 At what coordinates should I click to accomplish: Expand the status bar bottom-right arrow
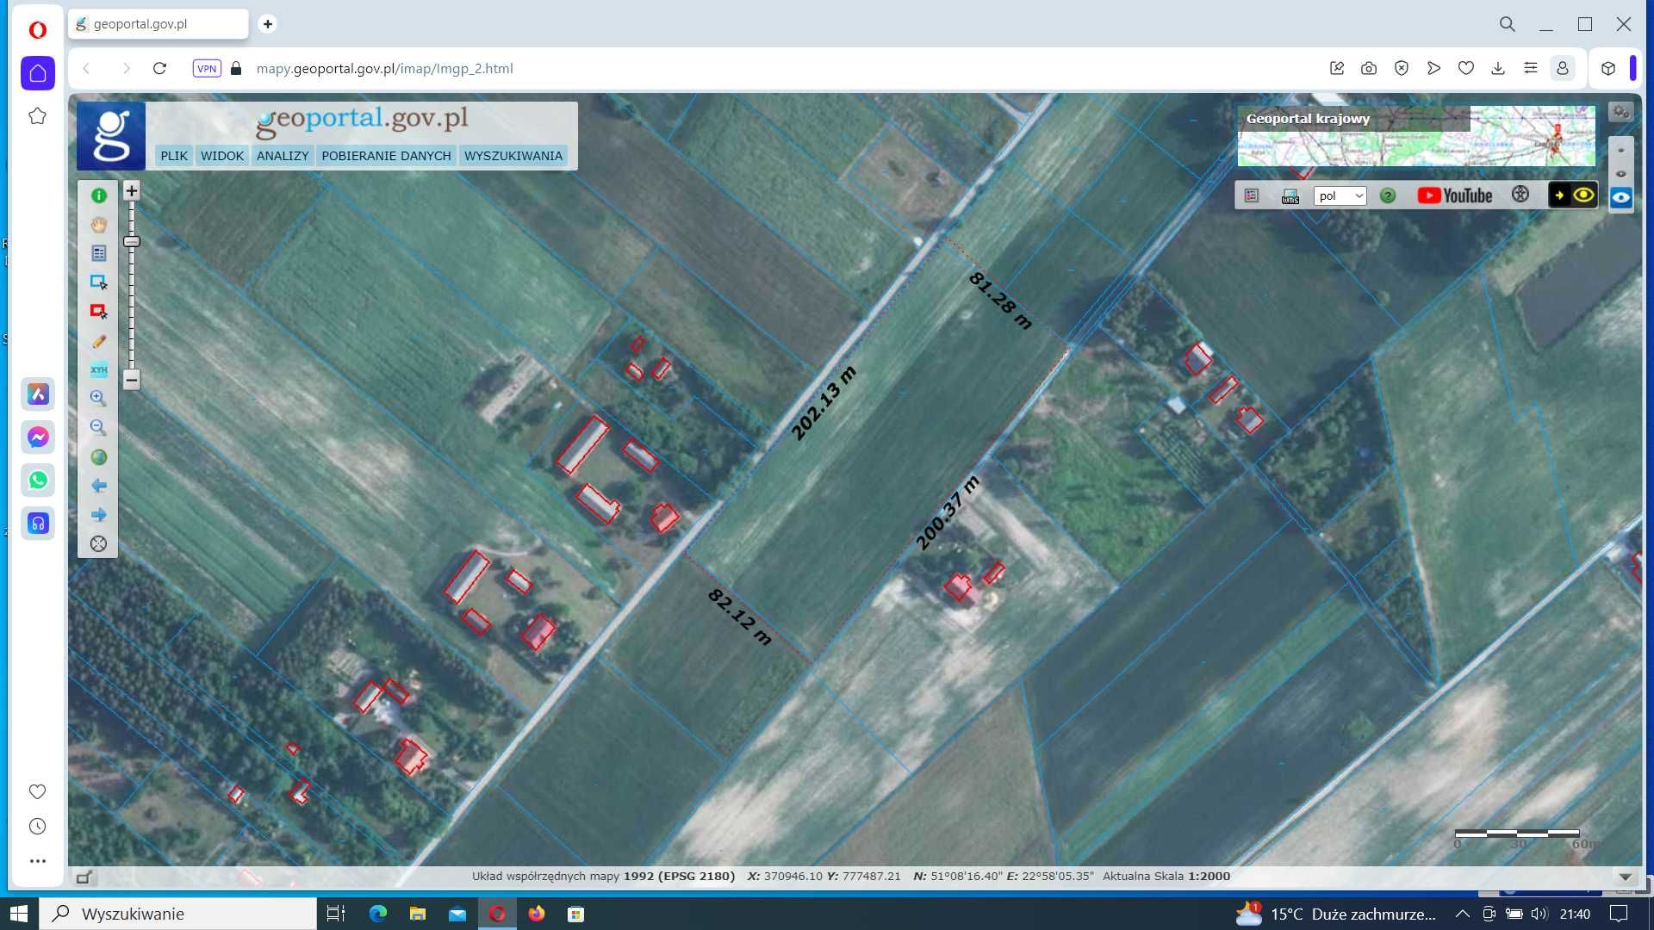[1625, 877]
